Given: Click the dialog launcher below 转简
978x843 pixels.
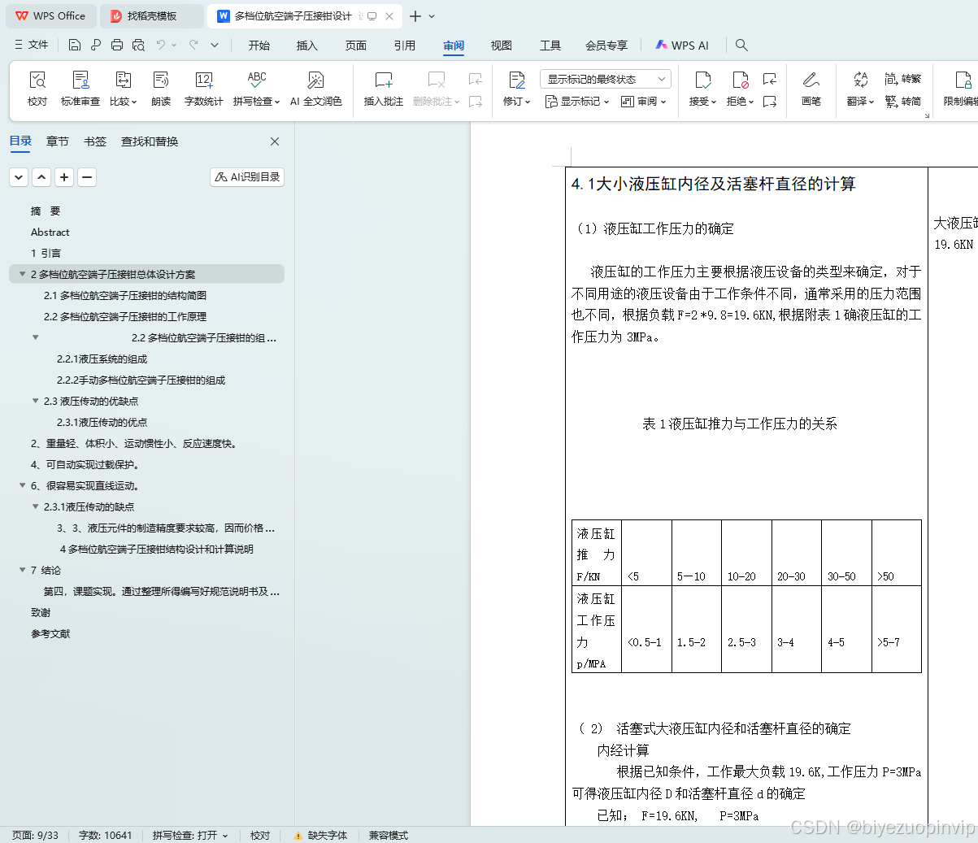Looking at the screenshot, I should (x=927, y=116).
